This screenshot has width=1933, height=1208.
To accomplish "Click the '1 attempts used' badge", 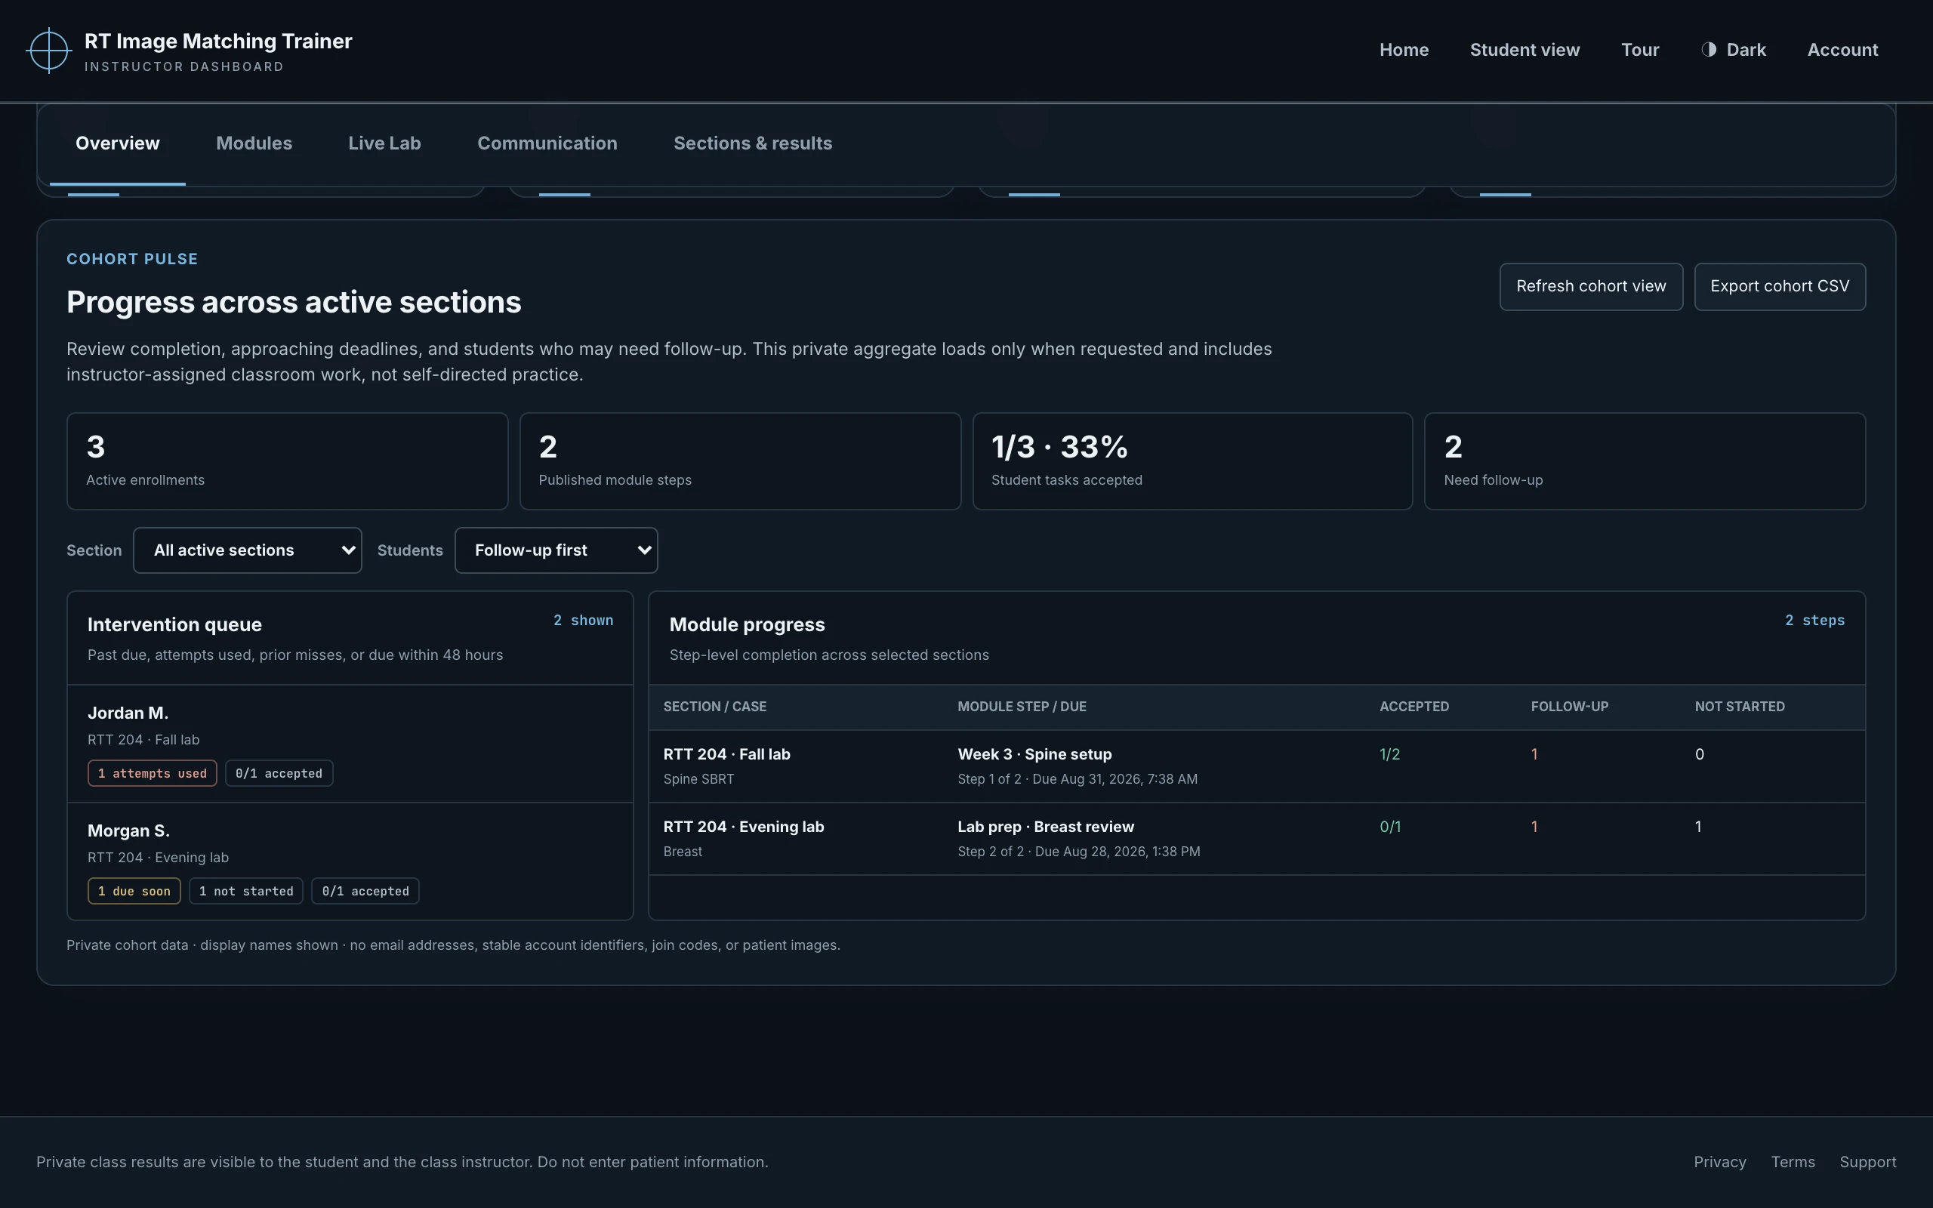I will [152, 773].
